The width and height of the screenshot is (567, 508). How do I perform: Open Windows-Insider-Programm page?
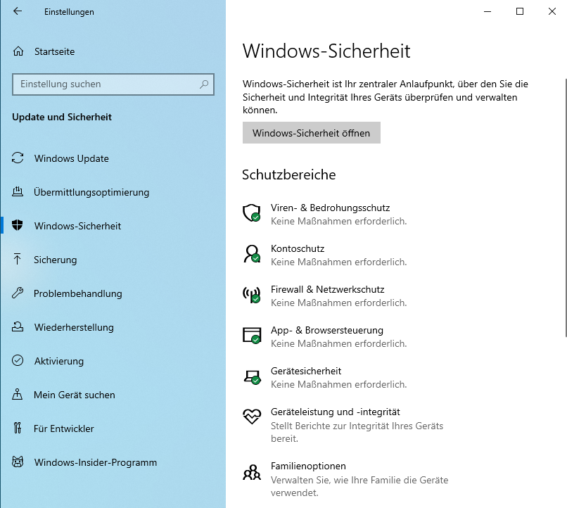[113, 462]
